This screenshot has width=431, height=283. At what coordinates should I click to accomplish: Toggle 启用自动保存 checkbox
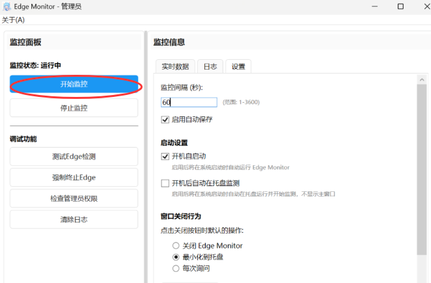tap(165, 120)
